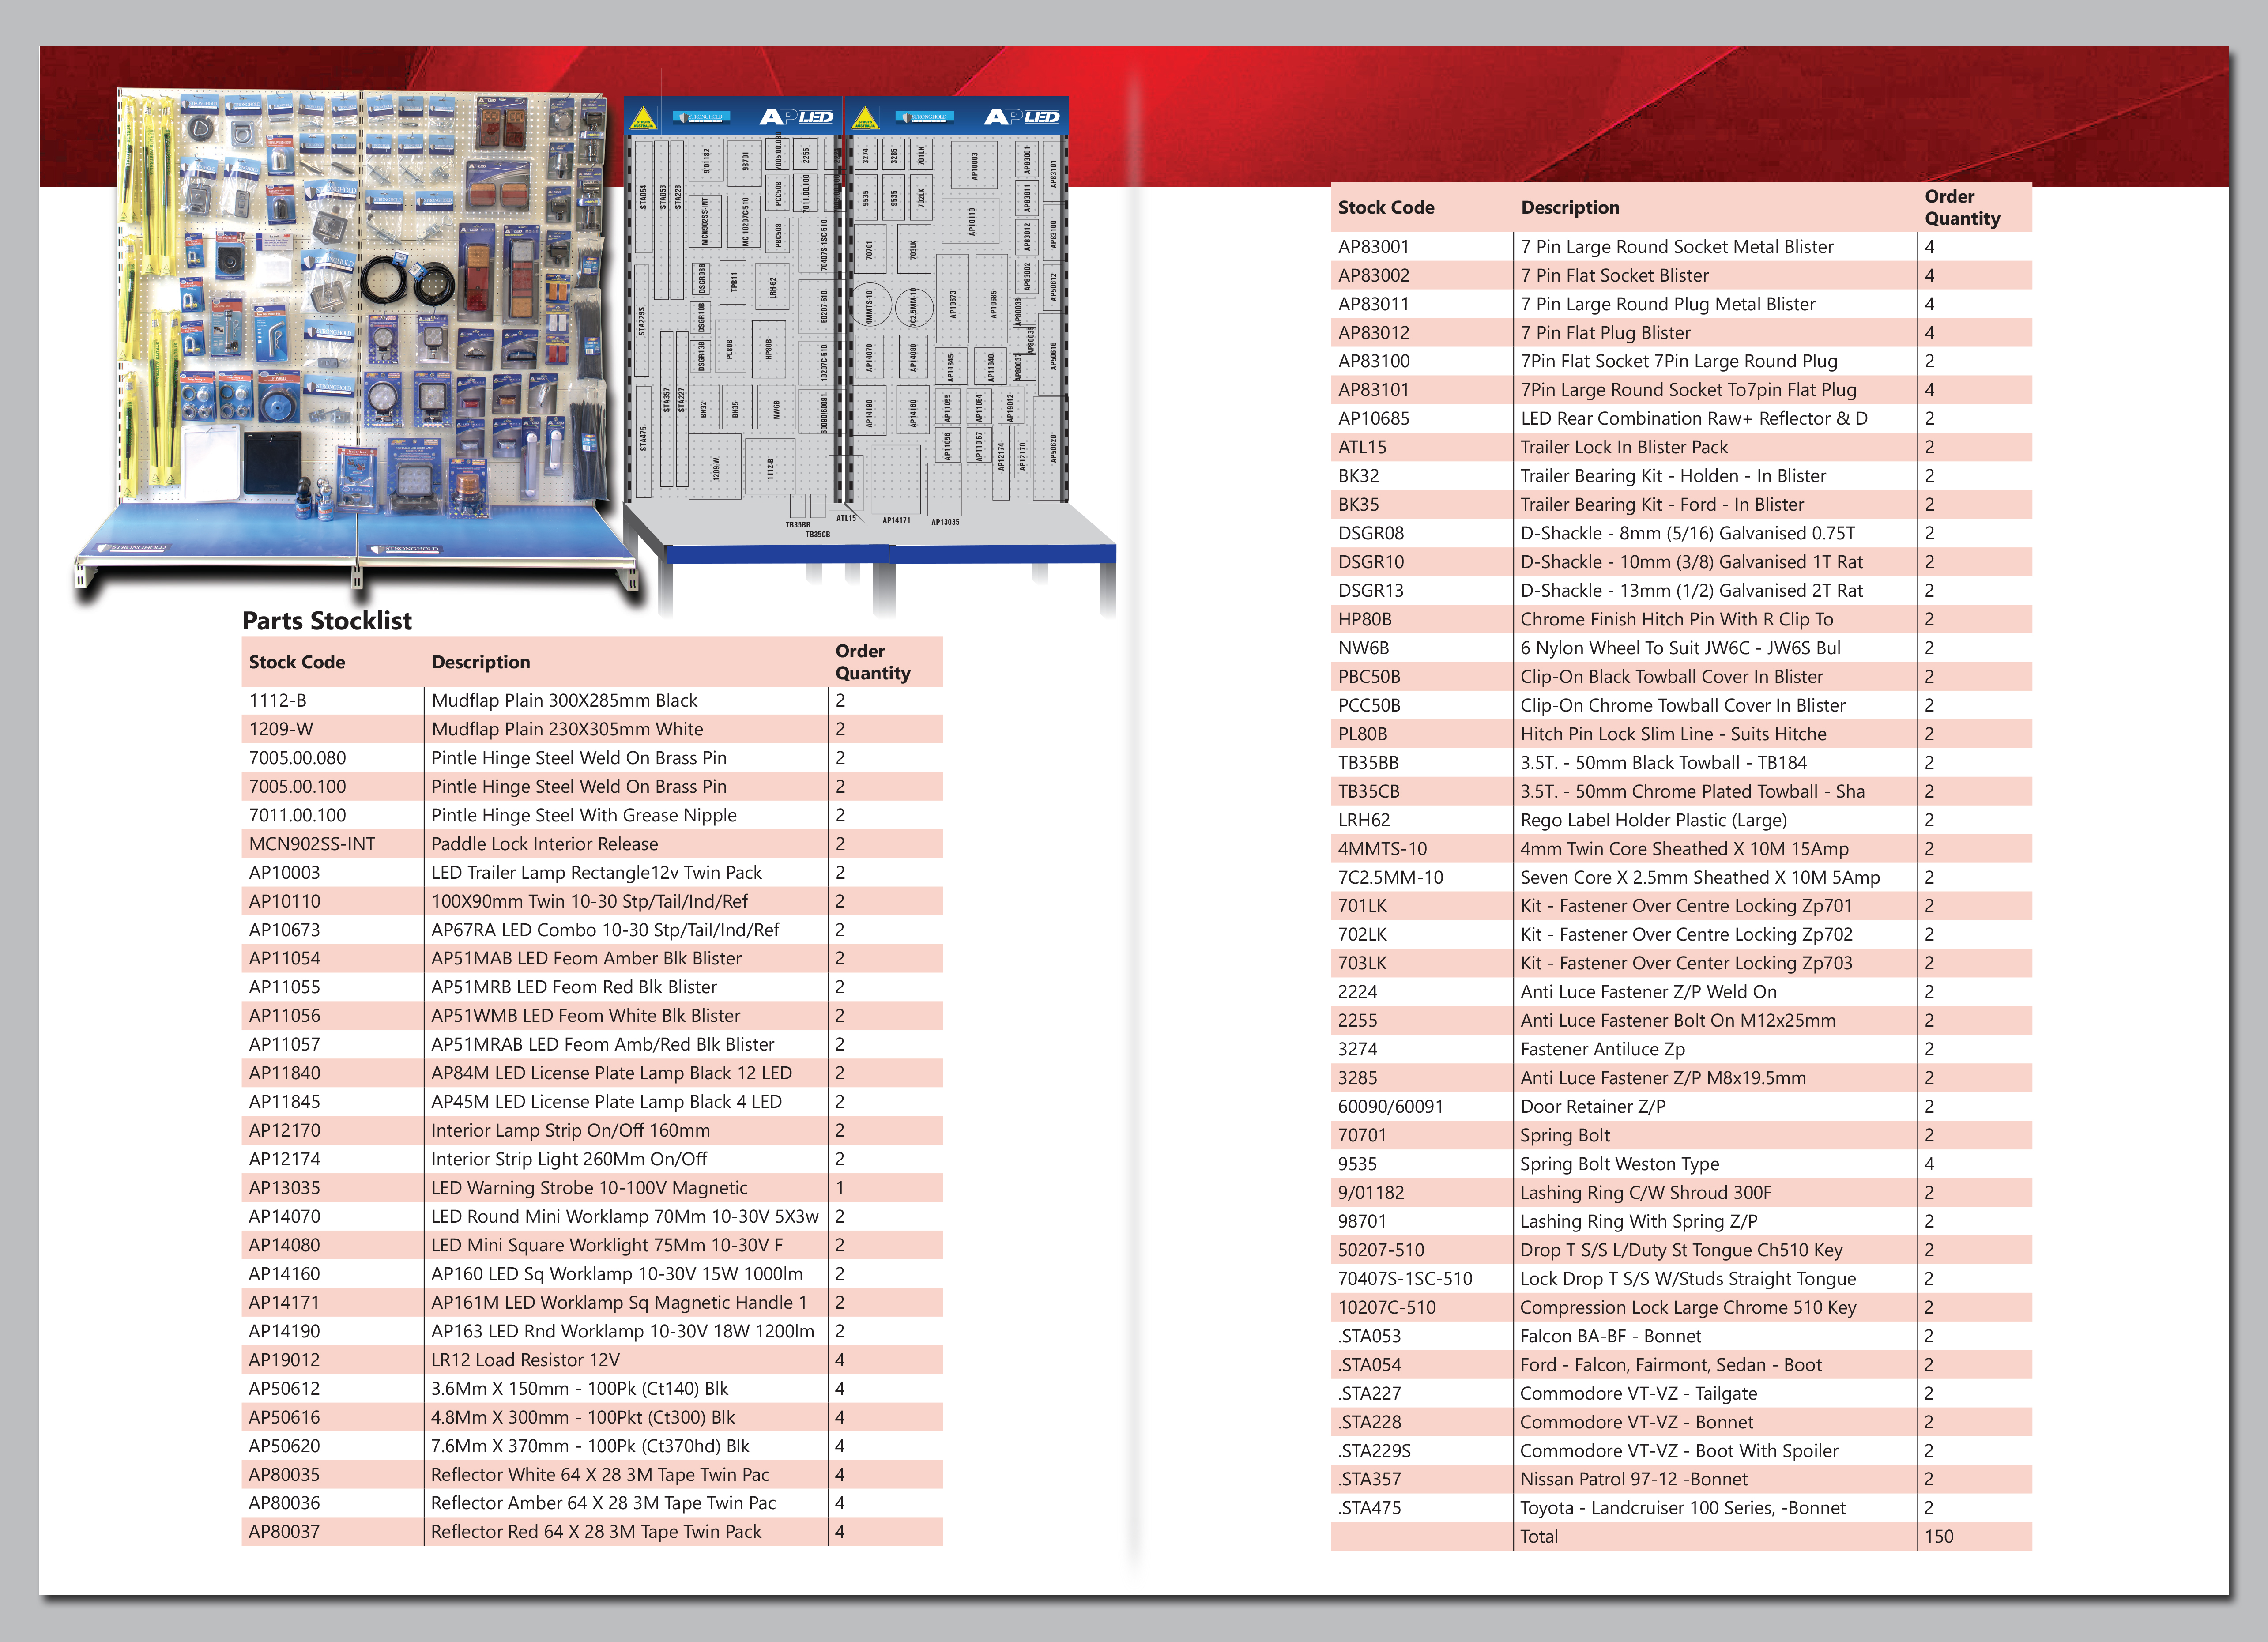Viewport: 2268px width, 1642px height.
Task: Click stock code 1112-B
Action: (278, 701)
